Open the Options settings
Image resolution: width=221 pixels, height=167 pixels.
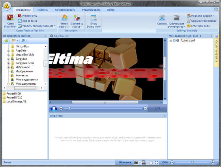pos(162,20)
